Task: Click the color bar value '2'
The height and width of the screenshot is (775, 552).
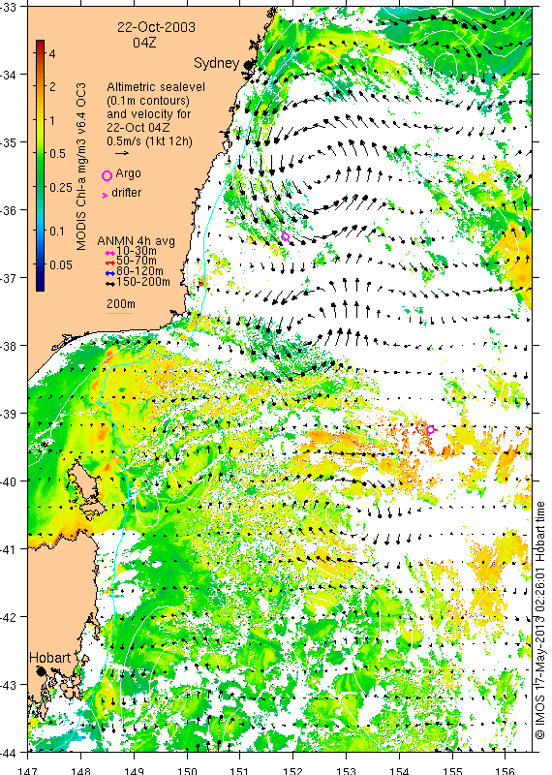Action: pos(52,86)
